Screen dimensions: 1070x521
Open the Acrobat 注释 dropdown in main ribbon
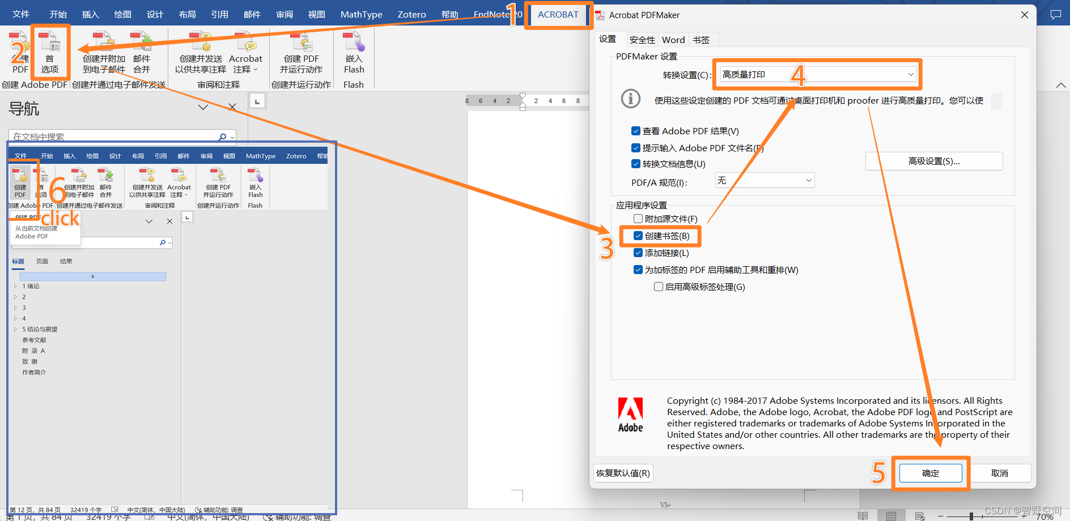pyautogui.click(x=245, y=52)
